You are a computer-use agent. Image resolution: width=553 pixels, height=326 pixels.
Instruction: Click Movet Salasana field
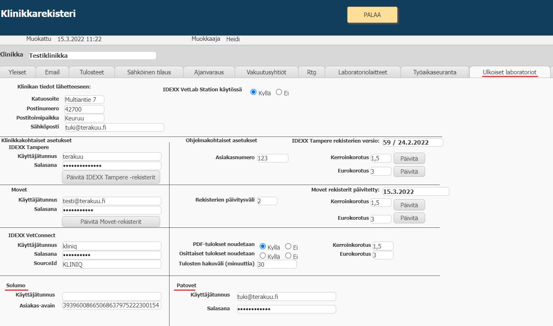(x=112, y=210)
